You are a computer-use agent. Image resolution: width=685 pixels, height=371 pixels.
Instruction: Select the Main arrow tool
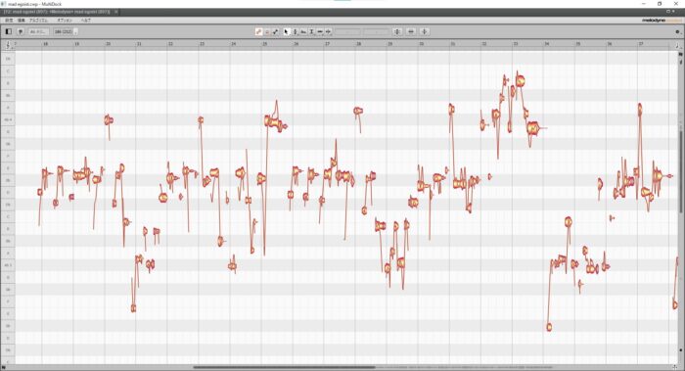click(286, 32)
